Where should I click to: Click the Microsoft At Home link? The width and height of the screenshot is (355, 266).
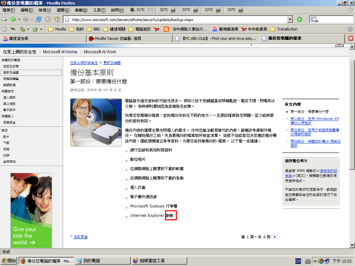pyautogui.click(x=60, y=52)
